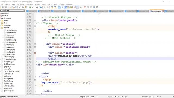Click the Zoom In toolbar icon

point(45,7)
